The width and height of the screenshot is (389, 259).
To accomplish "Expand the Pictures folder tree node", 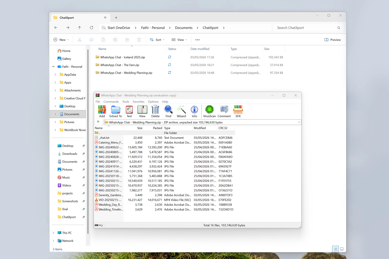I will click(55, 122).
